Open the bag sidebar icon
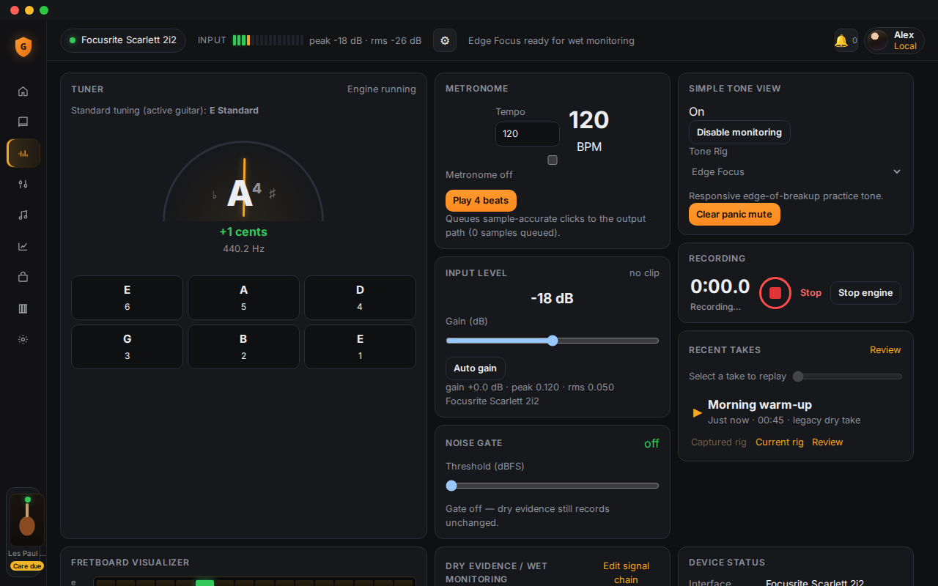 pos(23,277)
